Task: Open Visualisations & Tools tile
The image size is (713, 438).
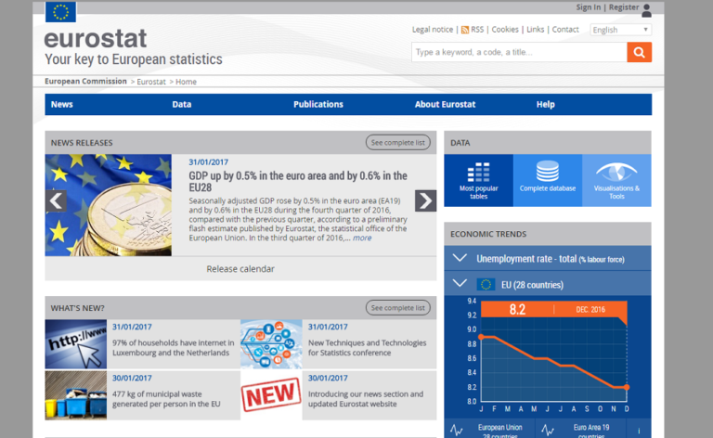Action: click(616, 180)
